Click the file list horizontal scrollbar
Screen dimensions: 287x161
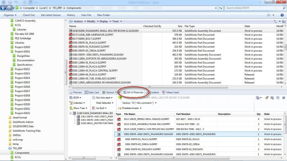(149, 87)
